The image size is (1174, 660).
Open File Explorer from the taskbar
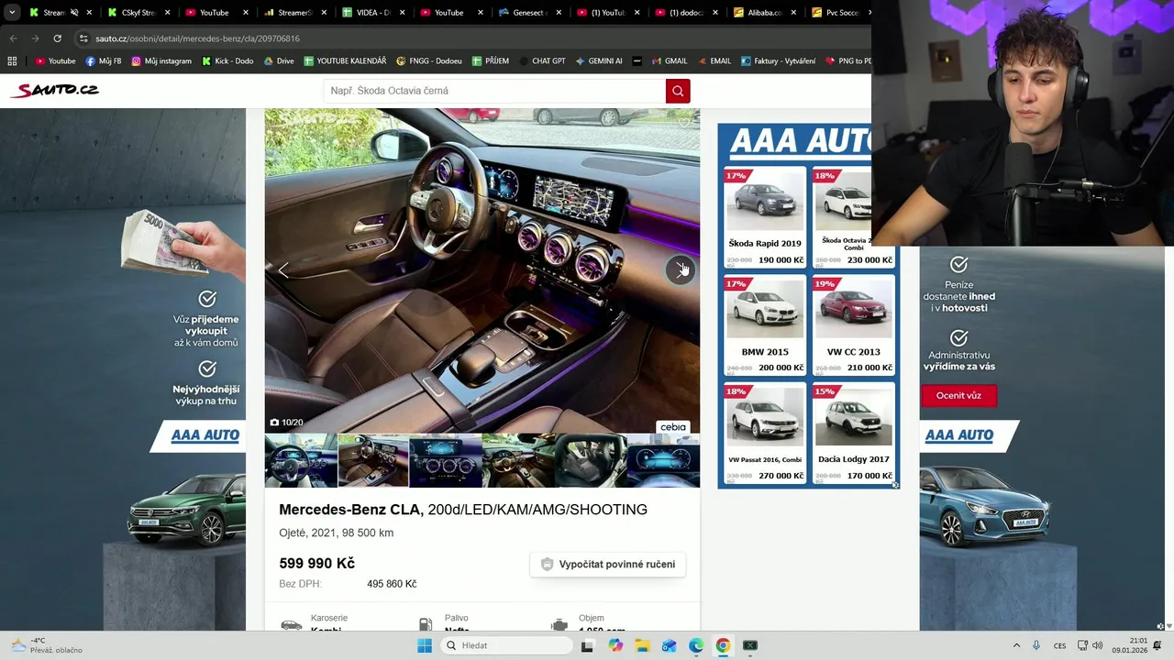point(642,645)
